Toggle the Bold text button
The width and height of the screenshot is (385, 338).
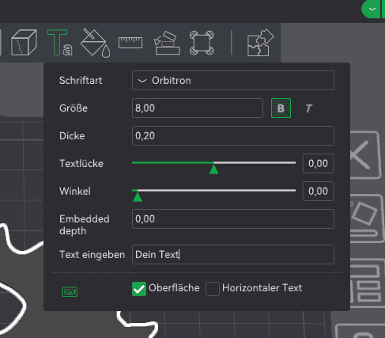(x=281, y=108)
